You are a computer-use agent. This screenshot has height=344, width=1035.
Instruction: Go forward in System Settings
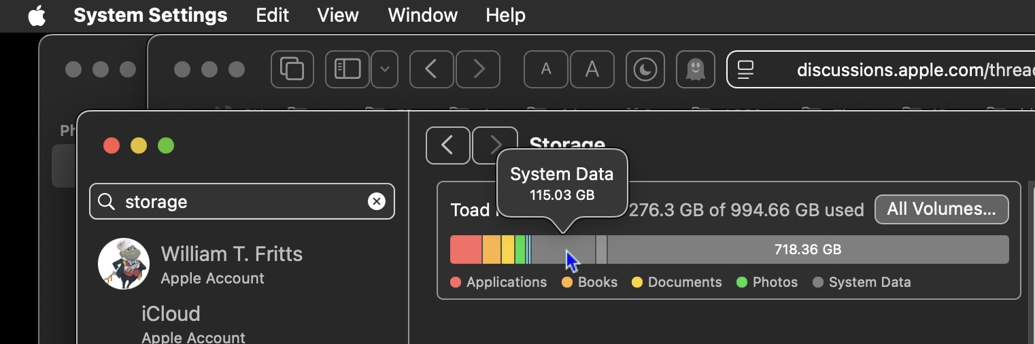point(495,145)
